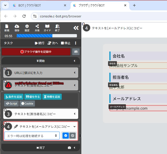This screenshot has width=167, height=154.
Task: Collapse step 4 メールアドレス chevron
Action: (x=75, y=126)
